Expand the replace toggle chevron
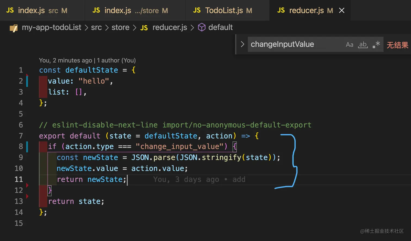This screenshot has width=411, height=241. (242, 44)
